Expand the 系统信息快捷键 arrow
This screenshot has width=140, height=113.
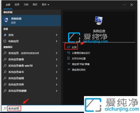click(57, 91)
